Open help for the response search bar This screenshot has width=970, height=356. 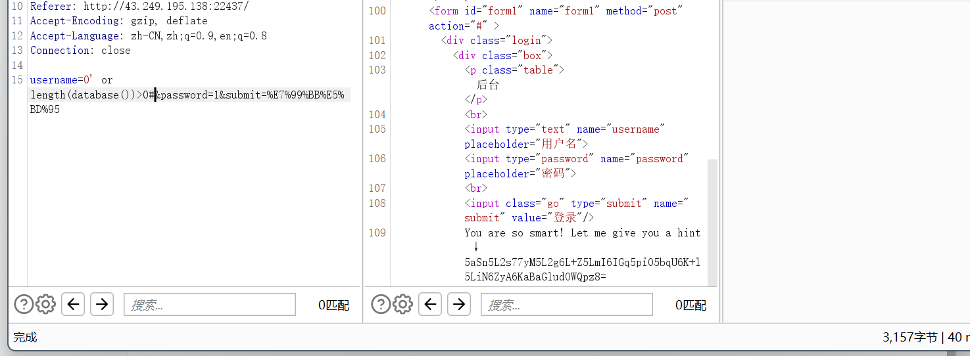(x=381, y=304)
